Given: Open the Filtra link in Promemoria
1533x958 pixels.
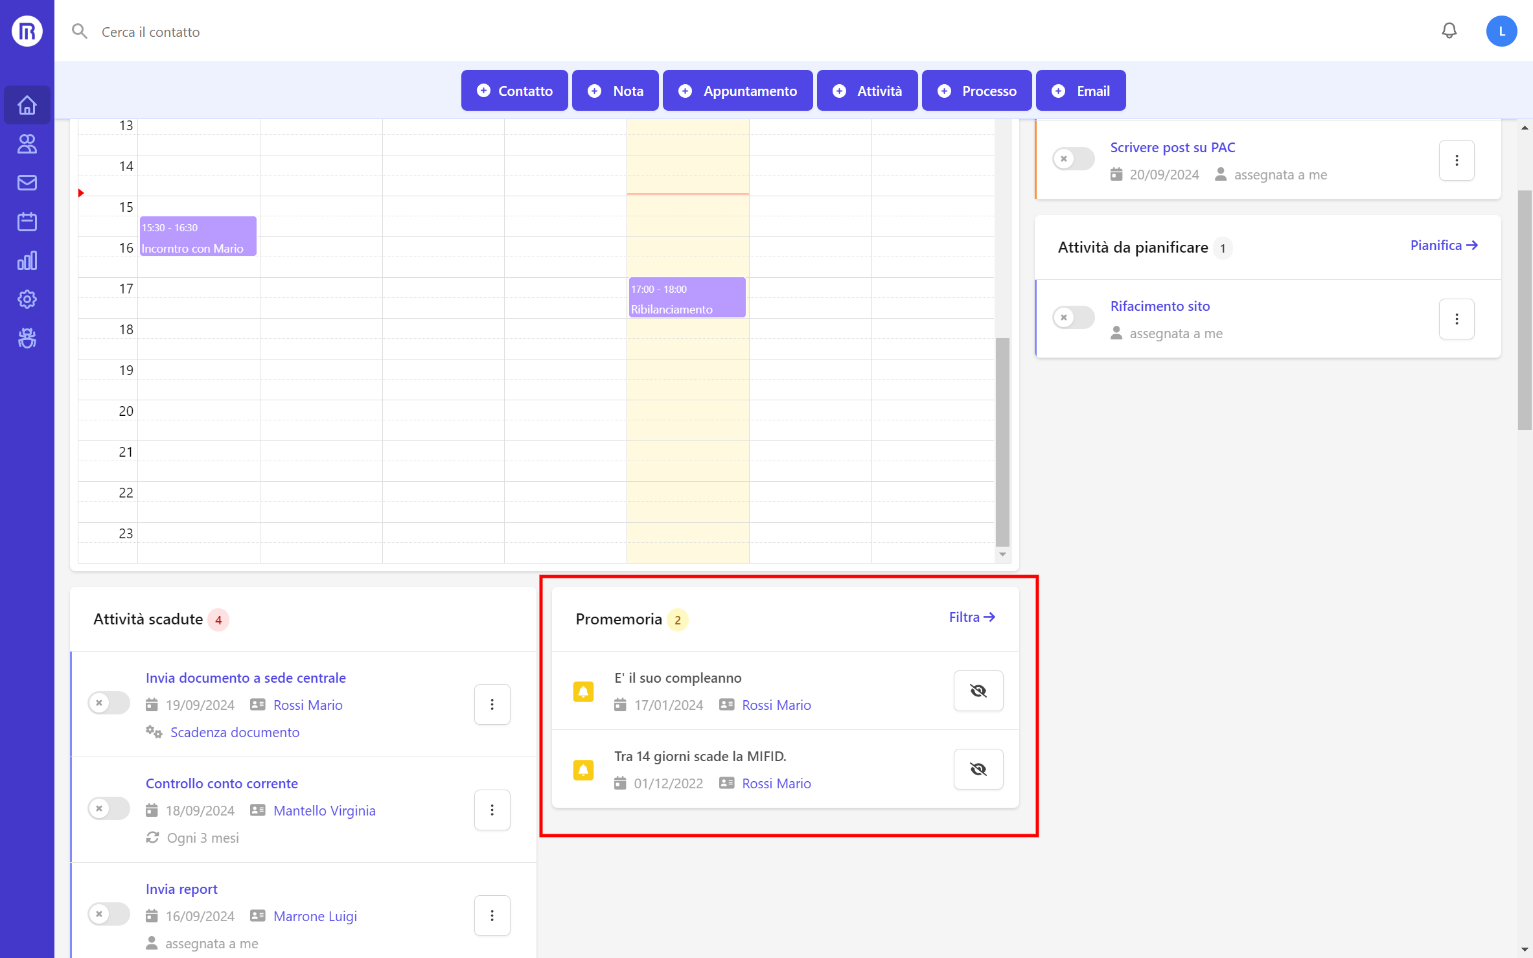Looking at the screenshot, I should pos(971,617).
